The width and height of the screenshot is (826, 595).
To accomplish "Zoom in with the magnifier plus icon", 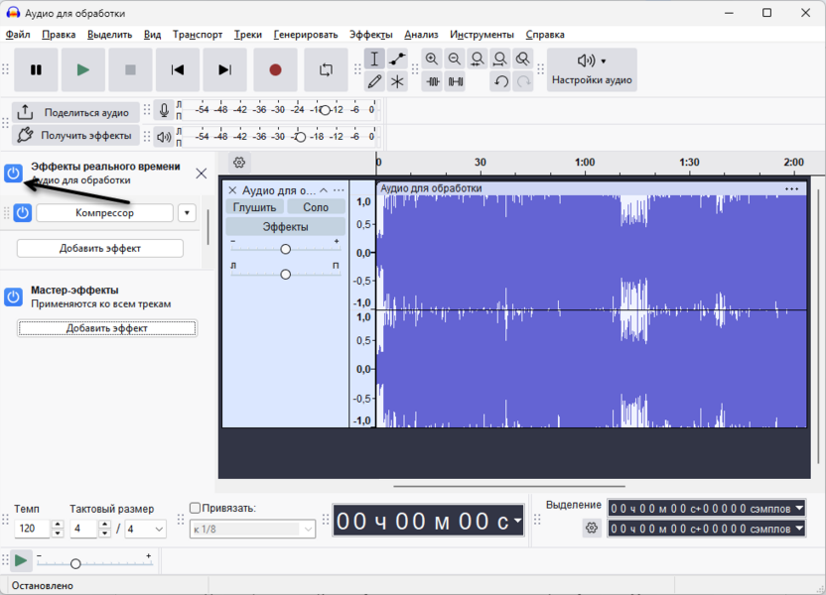I will [x=432, y=59].
